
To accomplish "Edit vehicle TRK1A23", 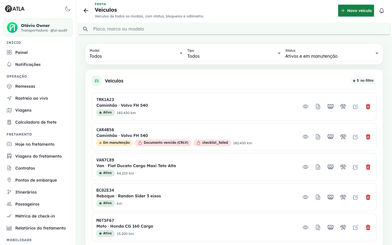I will (x=356, y=107).
